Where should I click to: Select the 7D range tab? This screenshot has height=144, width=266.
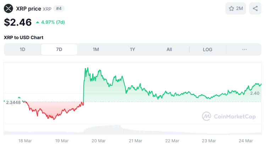tap(59, 50)
